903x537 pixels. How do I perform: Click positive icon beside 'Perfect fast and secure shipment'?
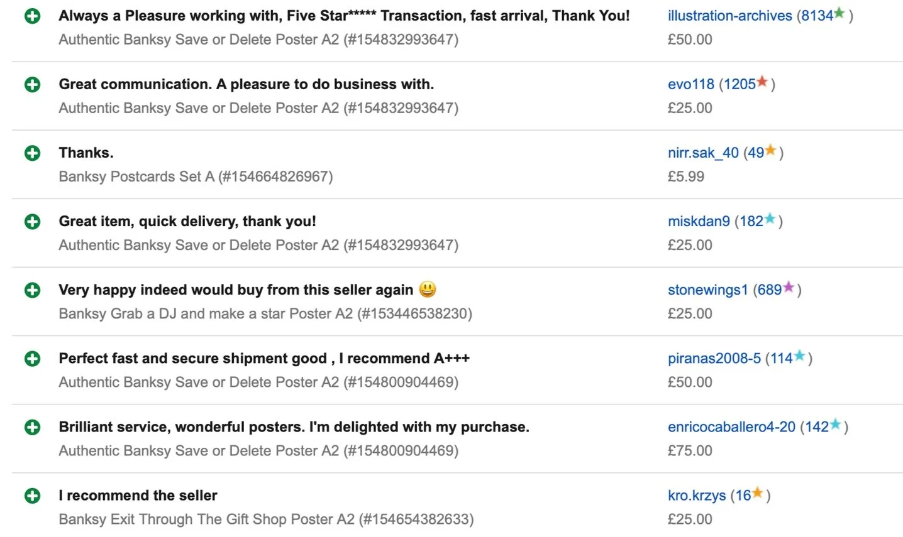click(32, 359)
